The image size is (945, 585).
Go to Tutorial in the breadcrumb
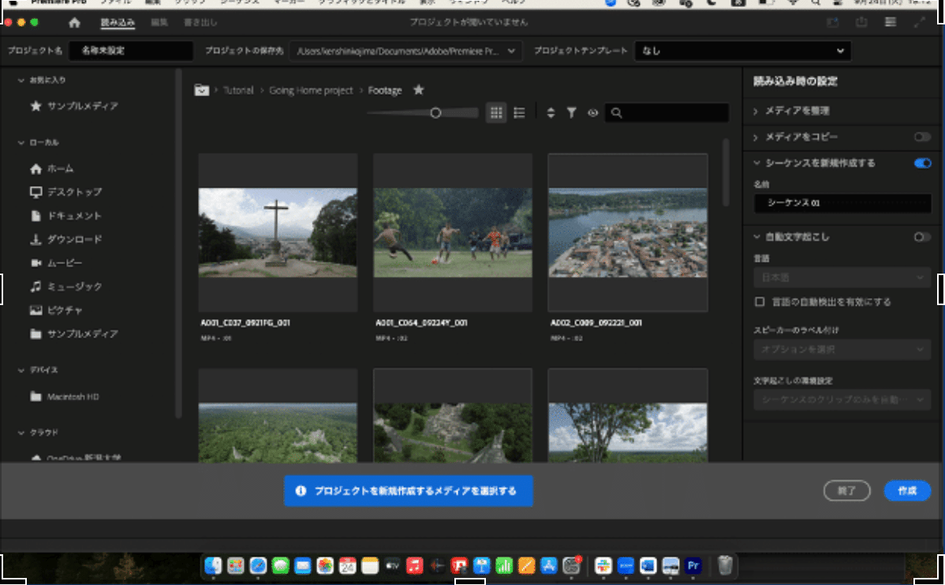pyautogui.click(x=238, y=91)
